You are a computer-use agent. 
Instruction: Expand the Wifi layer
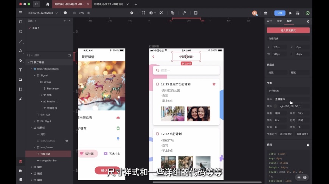tap(41, 95)
